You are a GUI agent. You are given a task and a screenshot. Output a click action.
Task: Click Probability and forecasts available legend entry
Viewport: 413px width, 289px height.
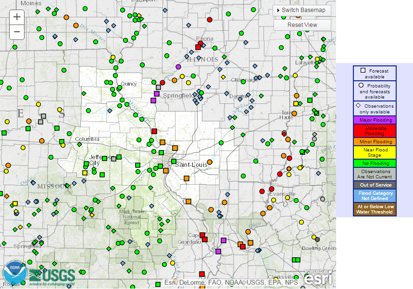coord(375,91)
